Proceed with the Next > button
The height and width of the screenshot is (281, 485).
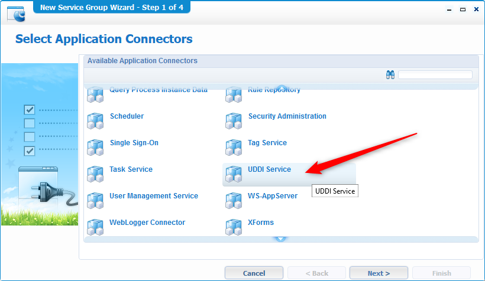379,273
